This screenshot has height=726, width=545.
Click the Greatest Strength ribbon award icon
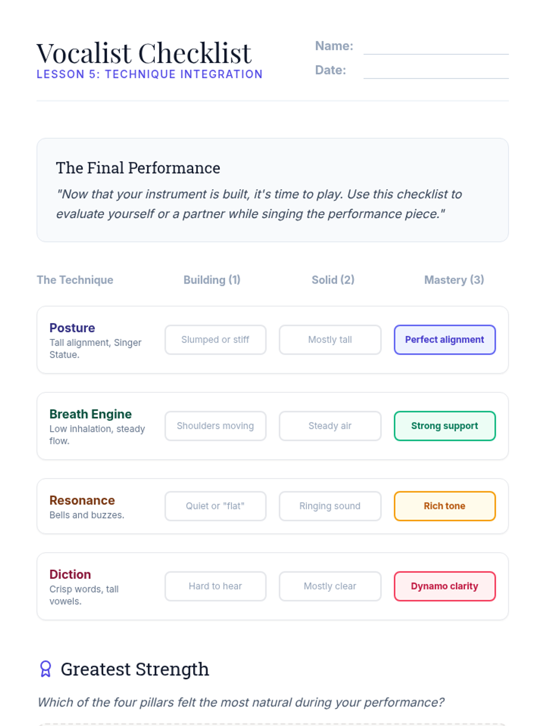click(x=45, y=669)
